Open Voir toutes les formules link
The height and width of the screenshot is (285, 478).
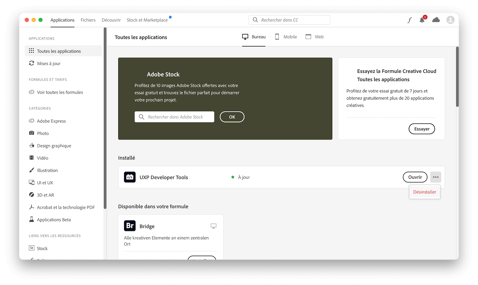click(x=60, y=92)
